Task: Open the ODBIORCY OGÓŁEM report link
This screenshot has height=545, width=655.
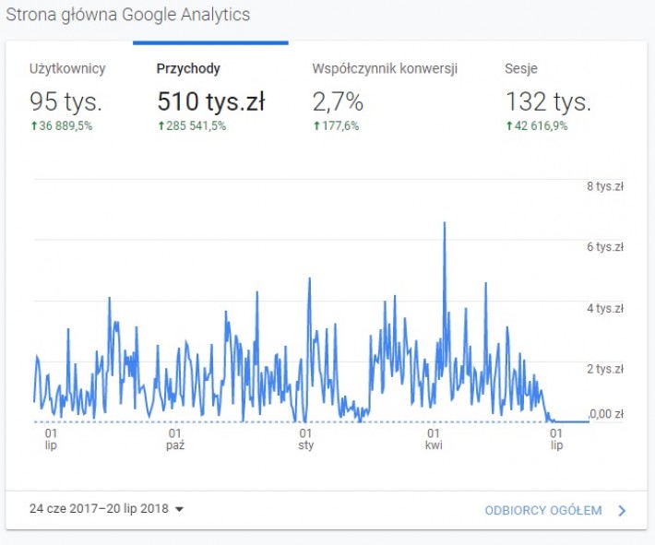Action: coord(543,510)
